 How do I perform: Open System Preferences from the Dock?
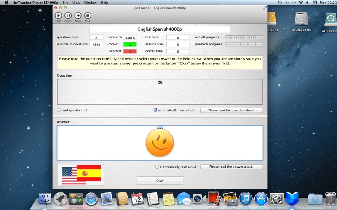tap(276, 199)
